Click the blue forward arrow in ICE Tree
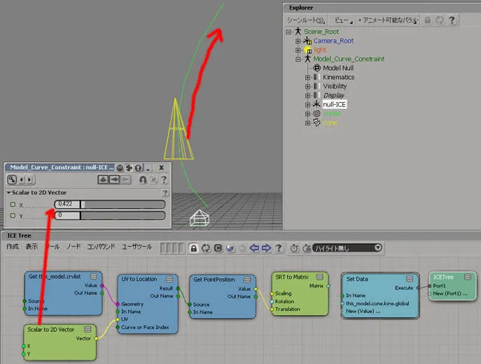Screen dimensions: 481x364 tap(266, 248)
